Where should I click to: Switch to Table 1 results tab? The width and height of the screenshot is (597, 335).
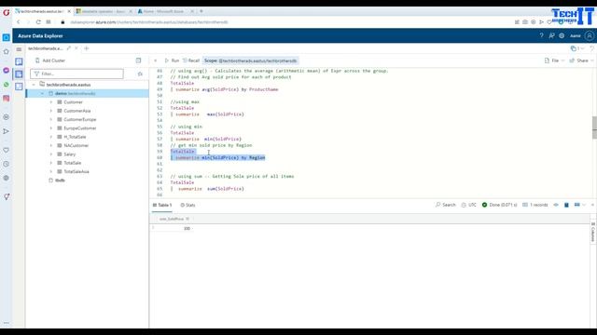162,205
